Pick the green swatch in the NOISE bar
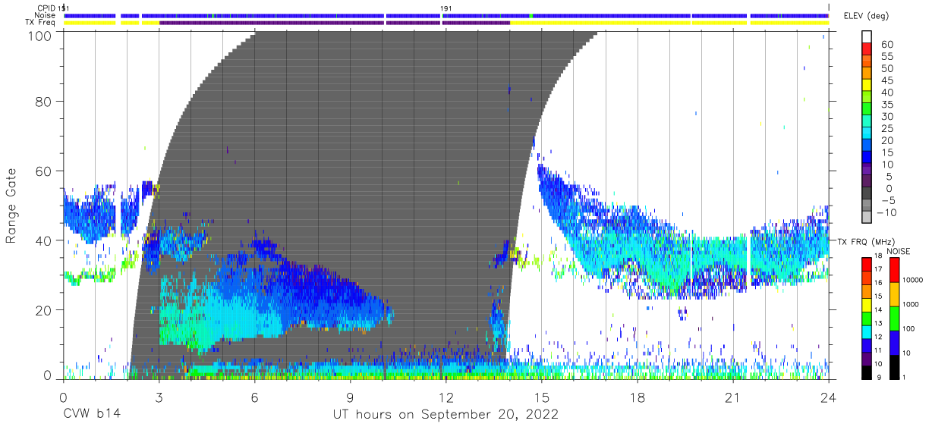The width and height of the screenshot is (932, 430). pos(894,319)
